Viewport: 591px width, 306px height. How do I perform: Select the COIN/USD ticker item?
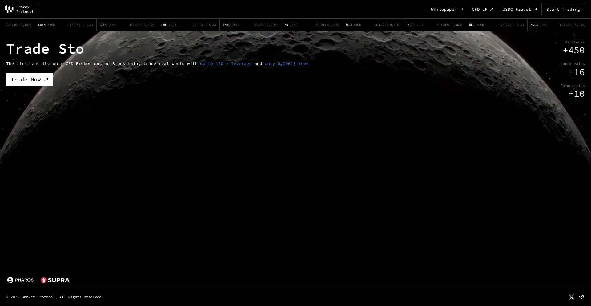pyautogui.click(x=66, y=25)
